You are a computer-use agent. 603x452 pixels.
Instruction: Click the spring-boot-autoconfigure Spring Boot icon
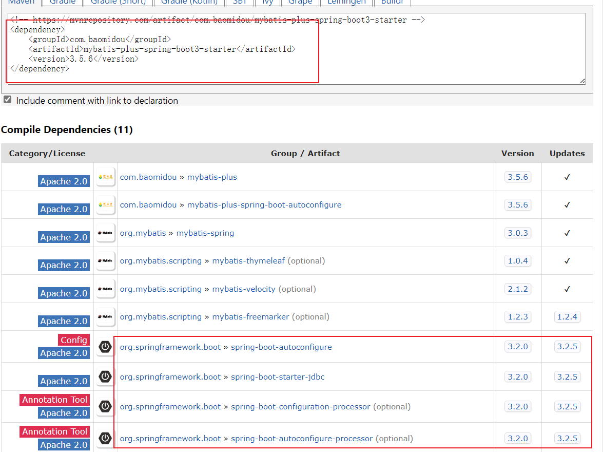(x=105, y=347)
